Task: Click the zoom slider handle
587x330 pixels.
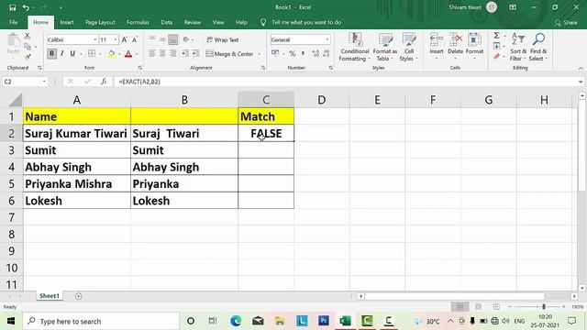Action: (544, 307)
